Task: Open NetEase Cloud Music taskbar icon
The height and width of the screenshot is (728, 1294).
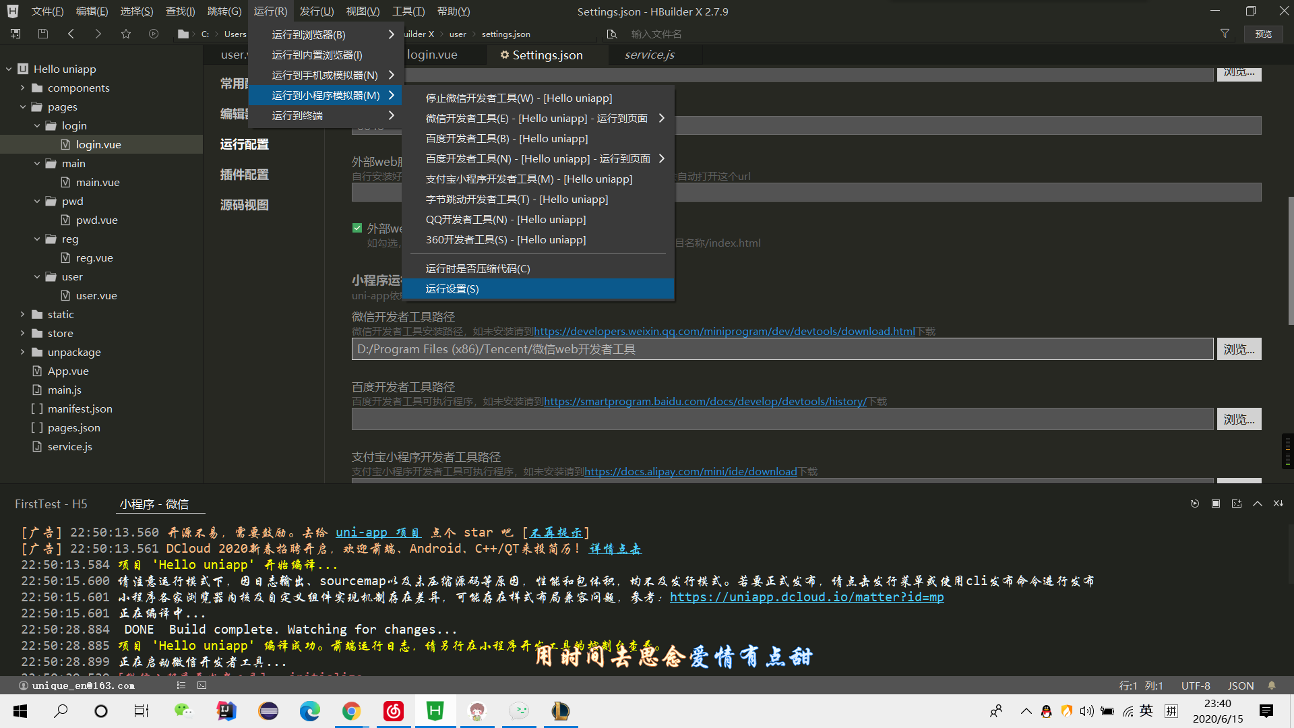Action: click(x=394, y=711)
